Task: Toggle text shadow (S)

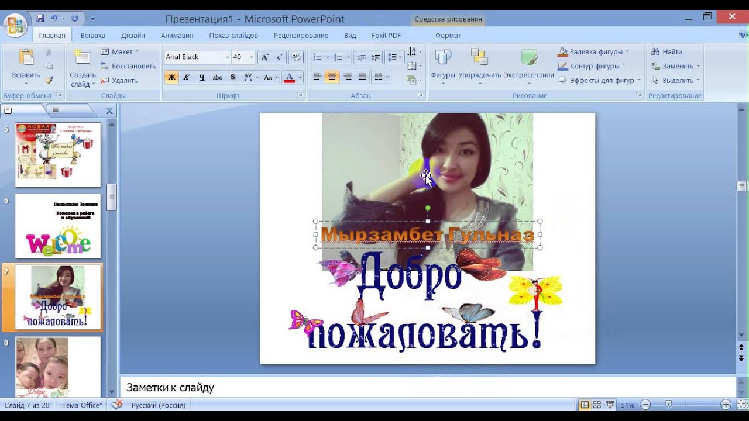Action: pos(232,77)
